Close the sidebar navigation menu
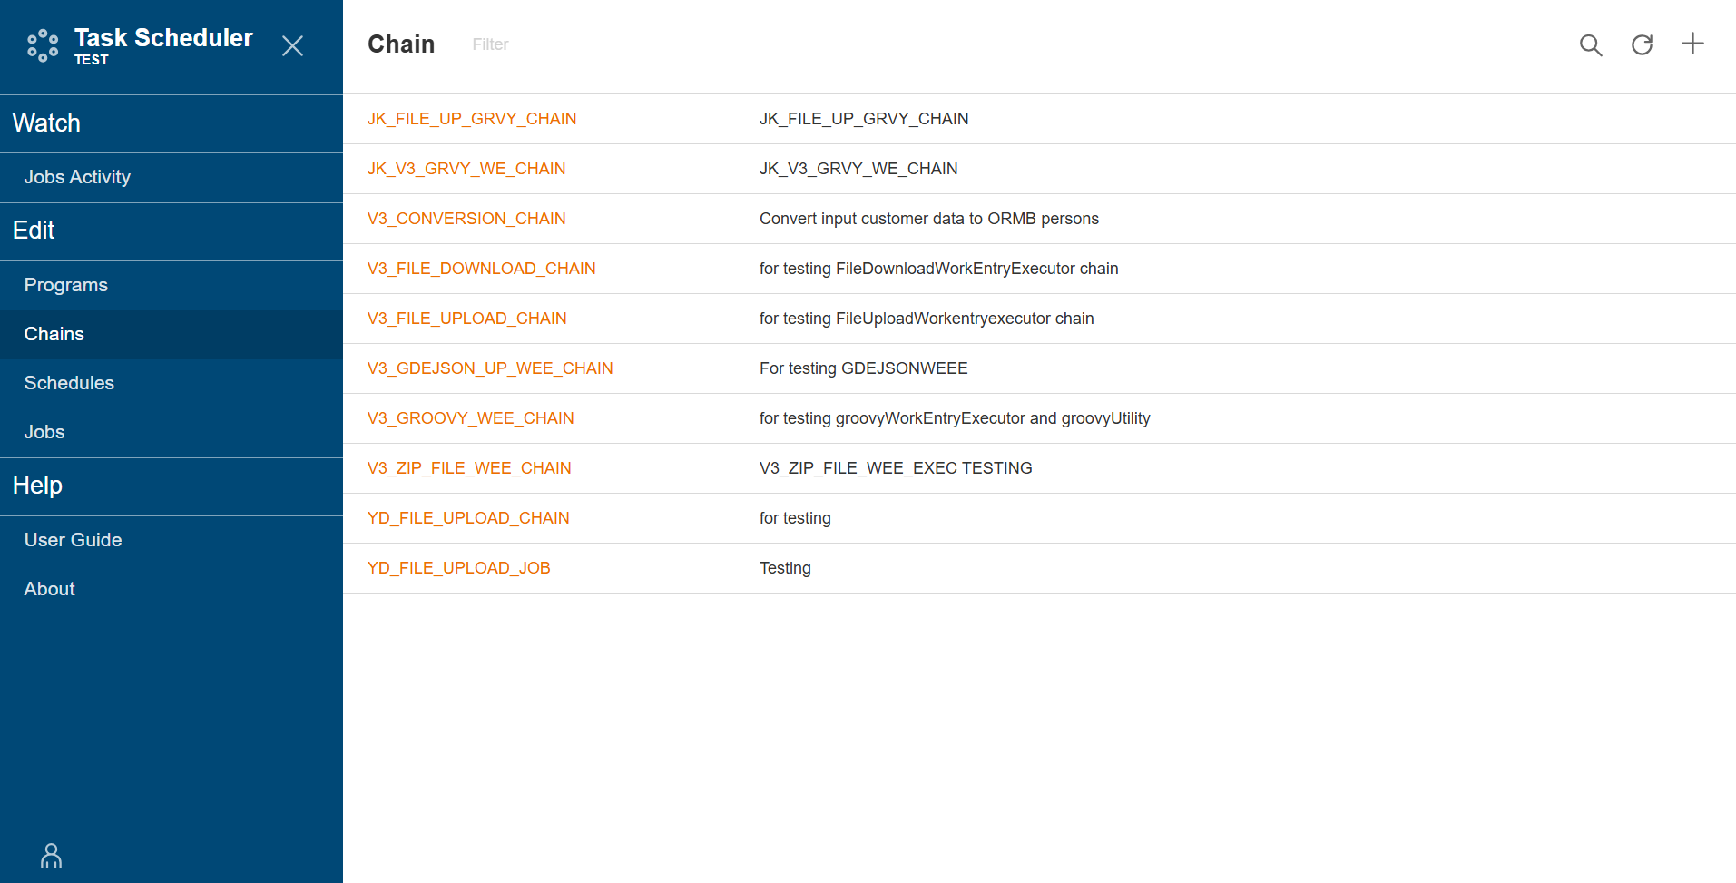 292,46
